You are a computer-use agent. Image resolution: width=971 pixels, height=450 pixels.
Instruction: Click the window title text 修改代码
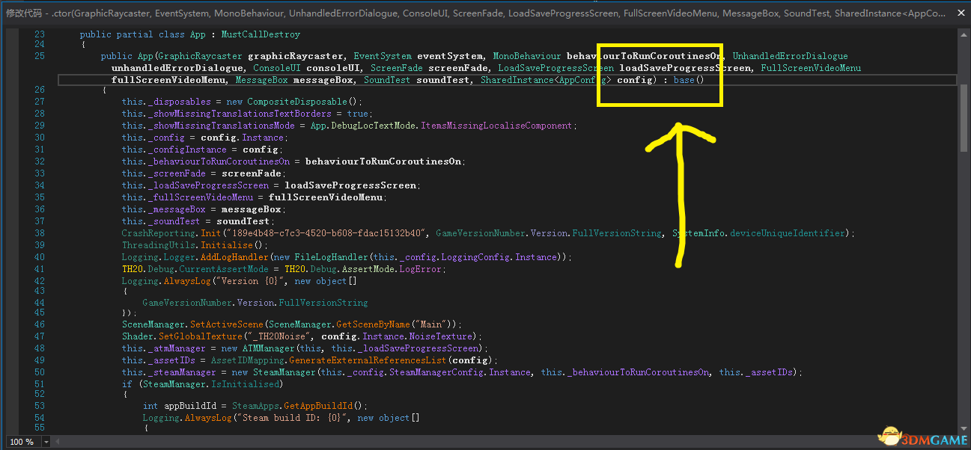pos(22,13)
